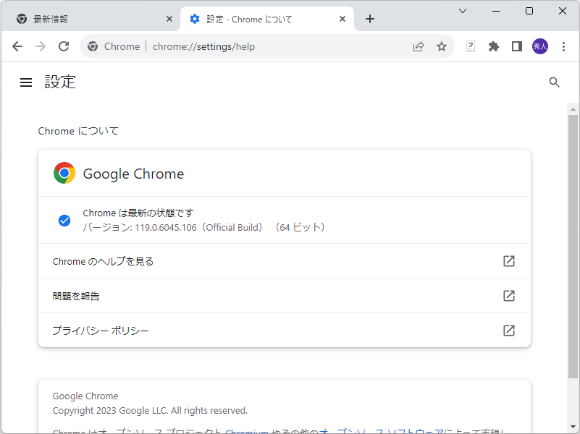Reload the page with the refresh icon
Image resolution: width=580 pixels, height=434 pixels.
(64, 46)
